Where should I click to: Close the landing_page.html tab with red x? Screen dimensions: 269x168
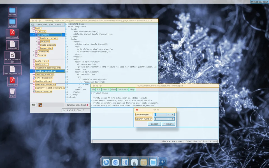click(87, 105)
